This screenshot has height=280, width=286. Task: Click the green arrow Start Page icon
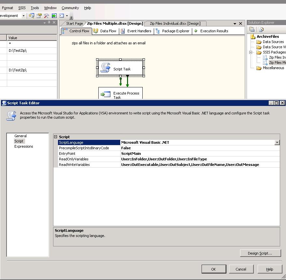[x=54, y=16]
